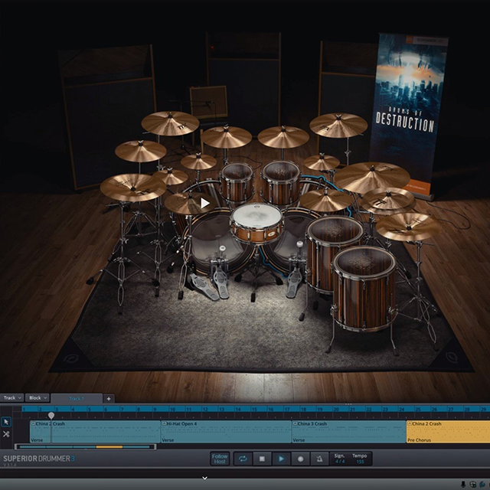Open the Track dropdown menu
490x490 pixels.
pyautogui.click(x=12, y=398)
